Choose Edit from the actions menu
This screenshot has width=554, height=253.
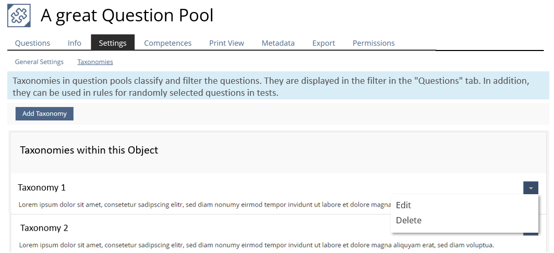click(x=404, y=205)
